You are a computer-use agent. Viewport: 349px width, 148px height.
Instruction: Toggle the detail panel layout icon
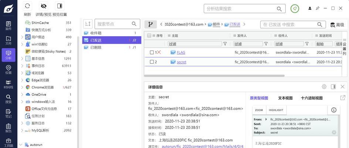tap(333, 87)
